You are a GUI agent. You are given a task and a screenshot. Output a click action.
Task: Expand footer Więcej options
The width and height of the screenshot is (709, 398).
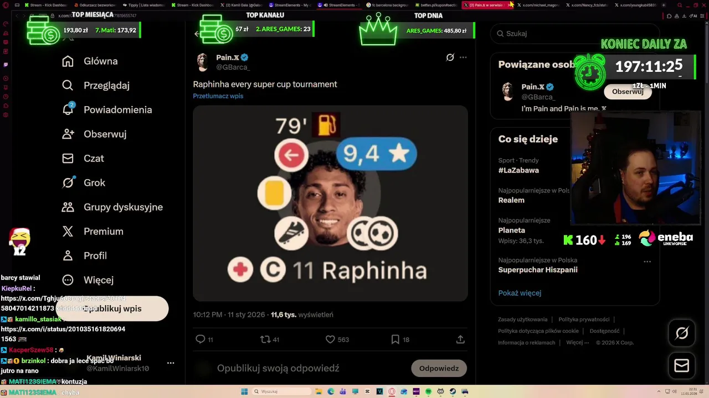pos(577,343)
